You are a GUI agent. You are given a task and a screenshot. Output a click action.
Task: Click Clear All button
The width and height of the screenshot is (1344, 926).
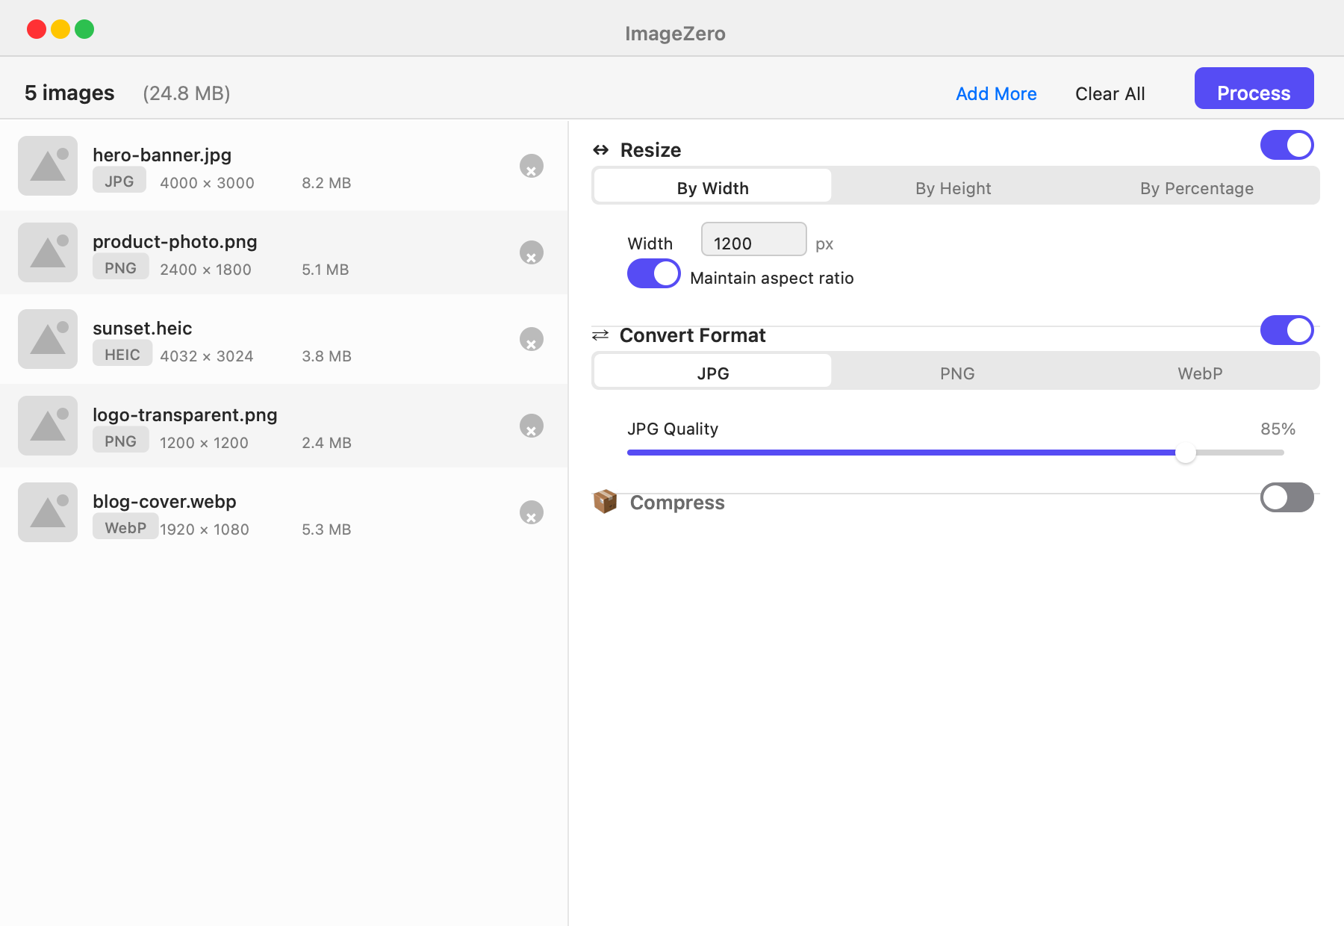point(1110,94)
